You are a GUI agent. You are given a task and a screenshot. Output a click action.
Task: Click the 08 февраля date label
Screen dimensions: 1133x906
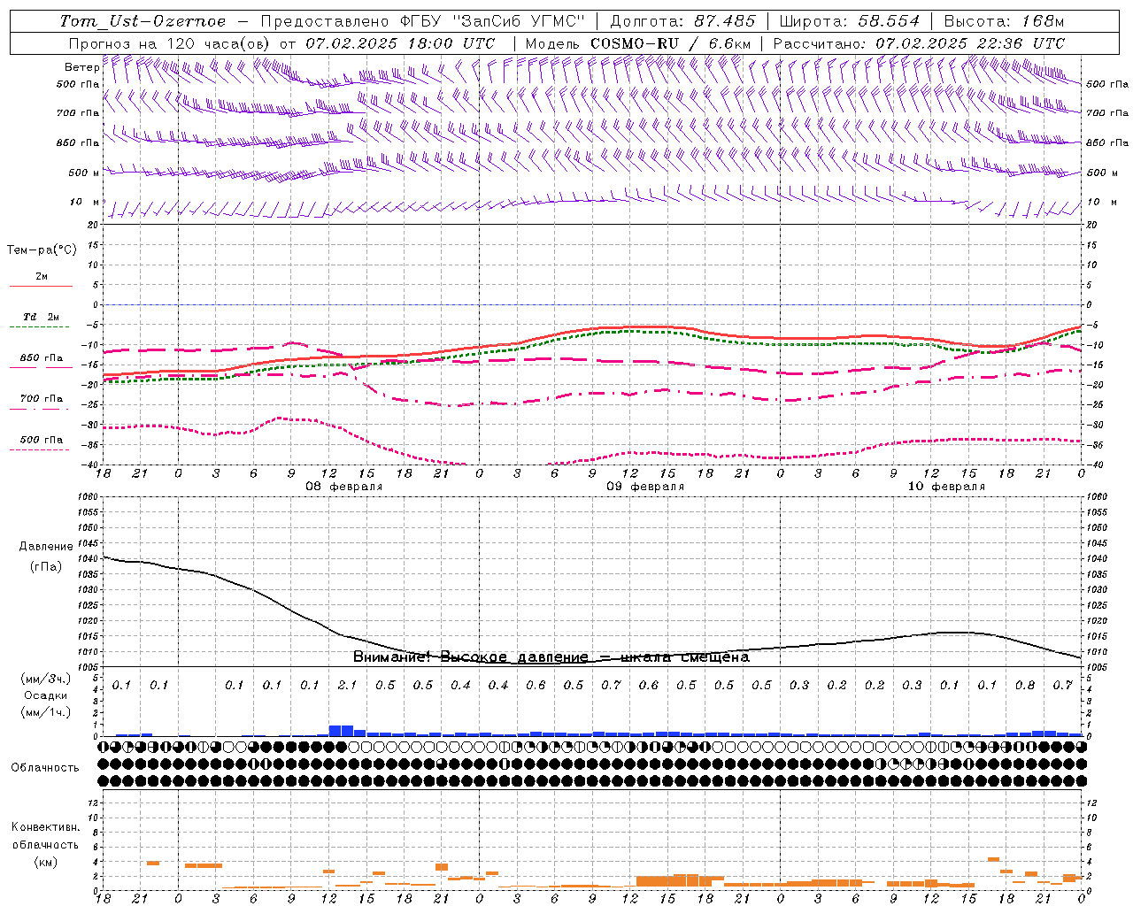[x=344, y=487]
